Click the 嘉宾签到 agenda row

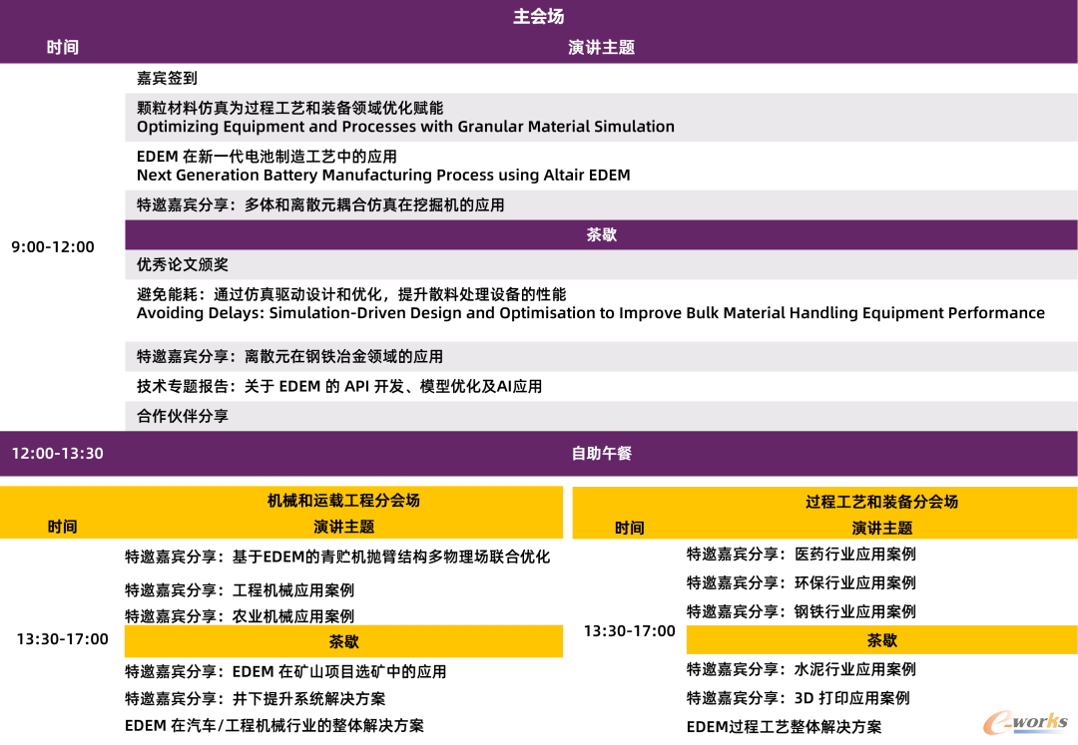point(167,78)
